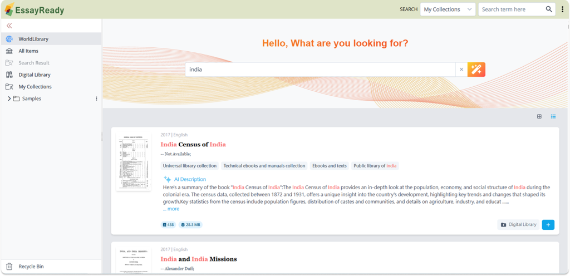Click the 2017 | English text on census card

[174, 135]
